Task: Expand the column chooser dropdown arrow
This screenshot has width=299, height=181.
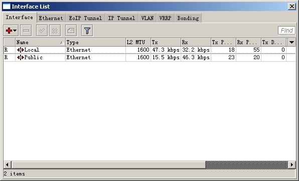Action: 291,42
